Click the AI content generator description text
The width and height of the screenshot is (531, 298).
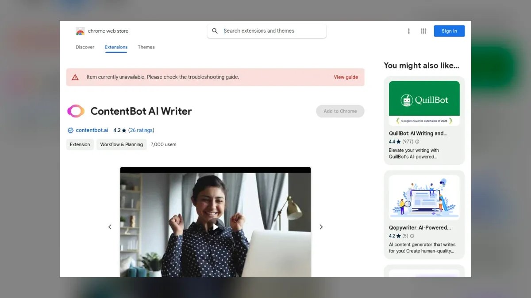(422, 248)
